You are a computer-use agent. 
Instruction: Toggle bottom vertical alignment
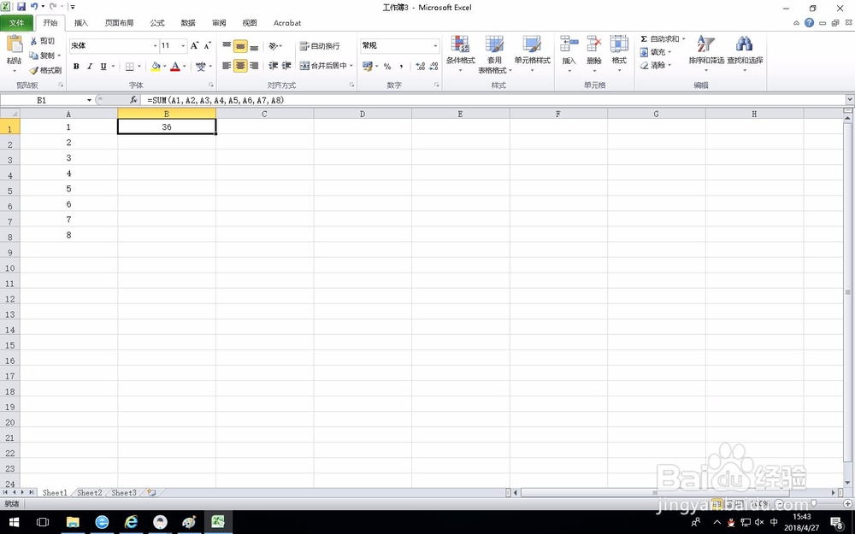pyautogui.click(x=254, y=46)
